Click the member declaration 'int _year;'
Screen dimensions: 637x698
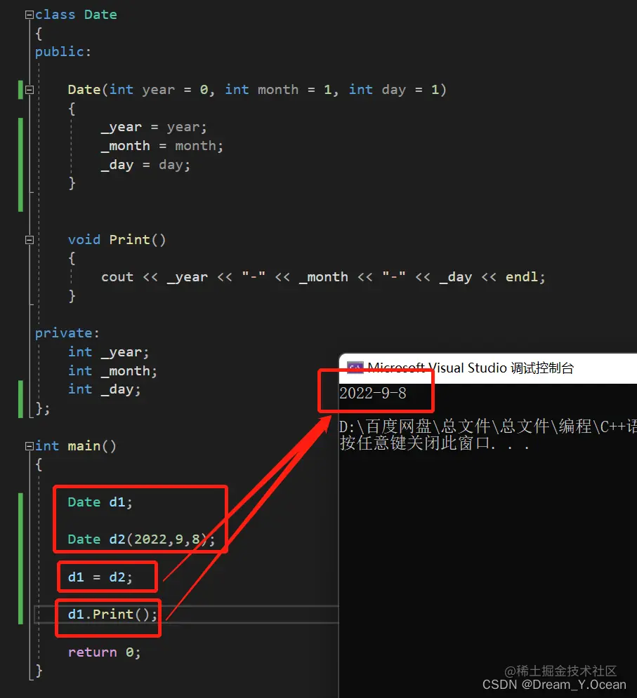[x=108, y=352]
